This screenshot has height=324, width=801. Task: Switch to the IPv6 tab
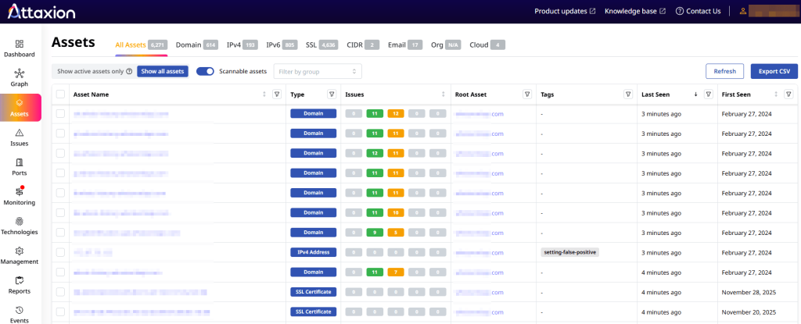click(x=282, y=45)
